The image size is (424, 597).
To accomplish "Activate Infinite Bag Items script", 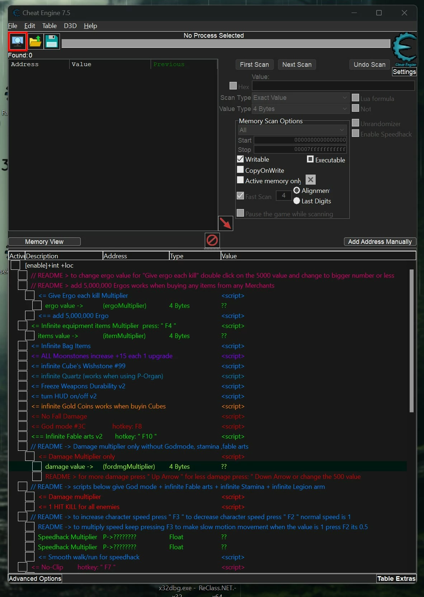I will click(x=23, y=346).
